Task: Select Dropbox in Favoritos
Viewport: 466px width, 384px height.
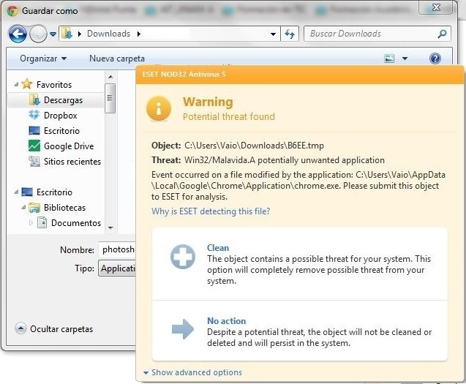Action: click(x=60, y=116)
